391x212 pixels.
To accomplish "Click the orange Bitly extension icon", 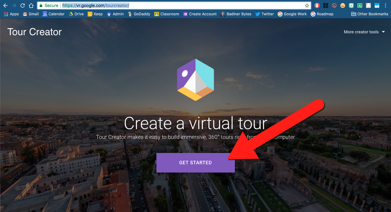I will 334,6.
